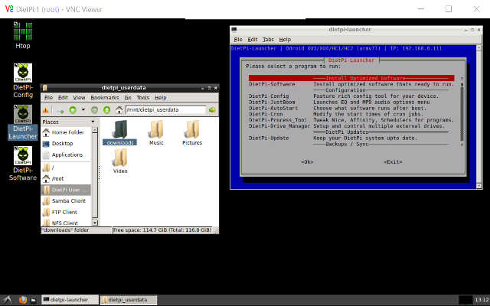Open View menu in file manager
490x306 pixels.
click(x=79, y=98)
